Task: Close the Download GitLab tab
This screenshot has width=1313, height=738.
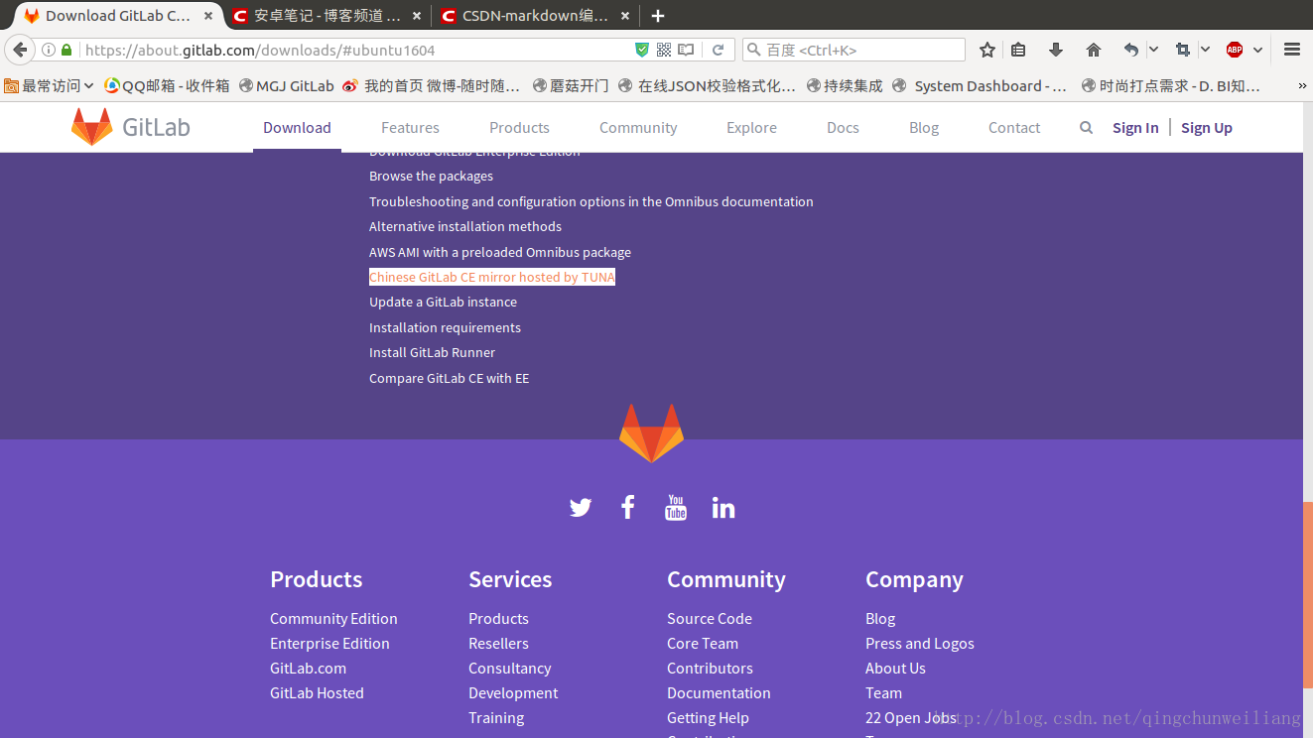Action: (208, 16)
